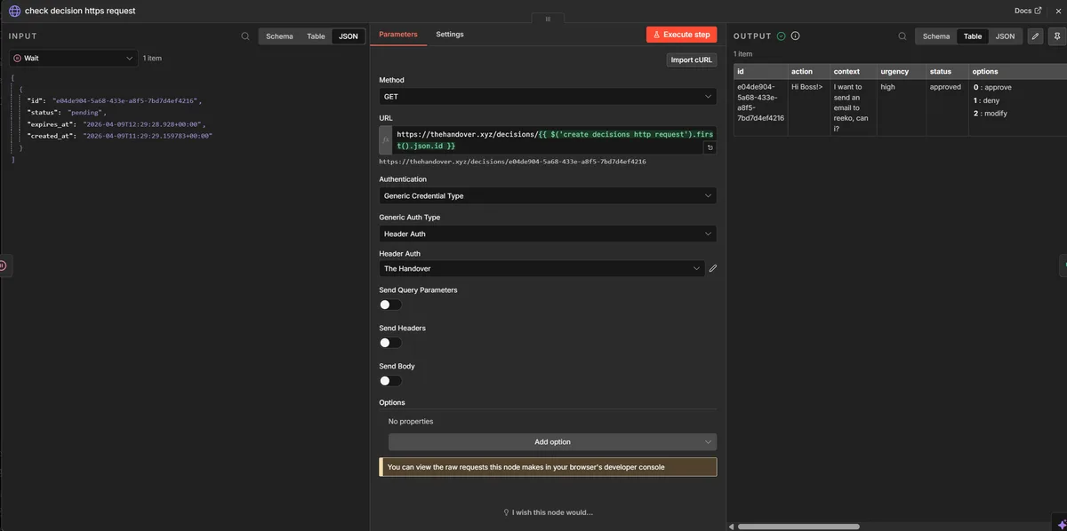Open the Method dropdown showing GET
The height and width of the screenshot is (531, 1067).
point(549,95)
